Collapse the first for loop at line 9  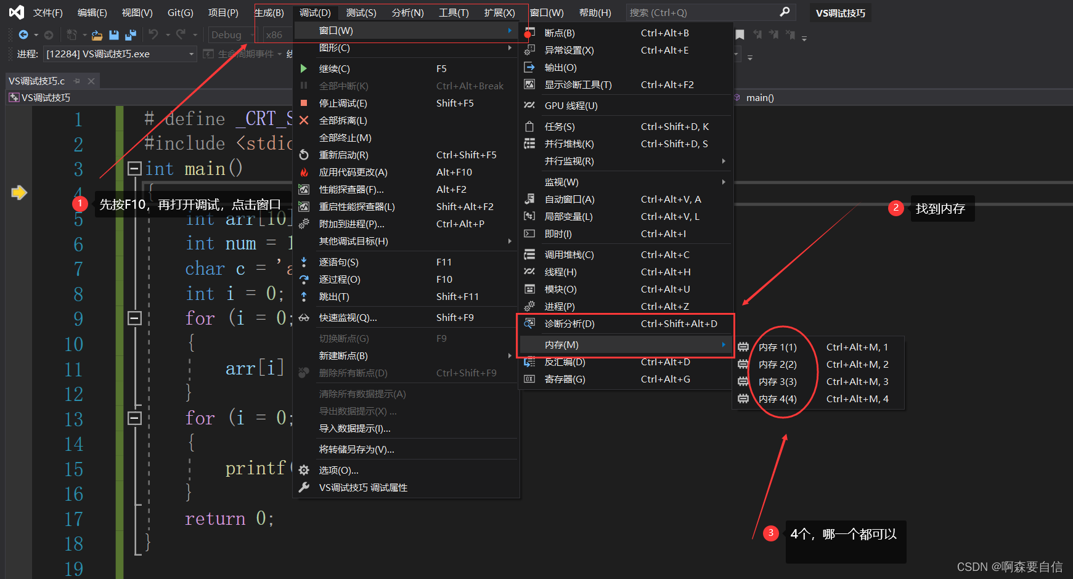pos(134,318)
